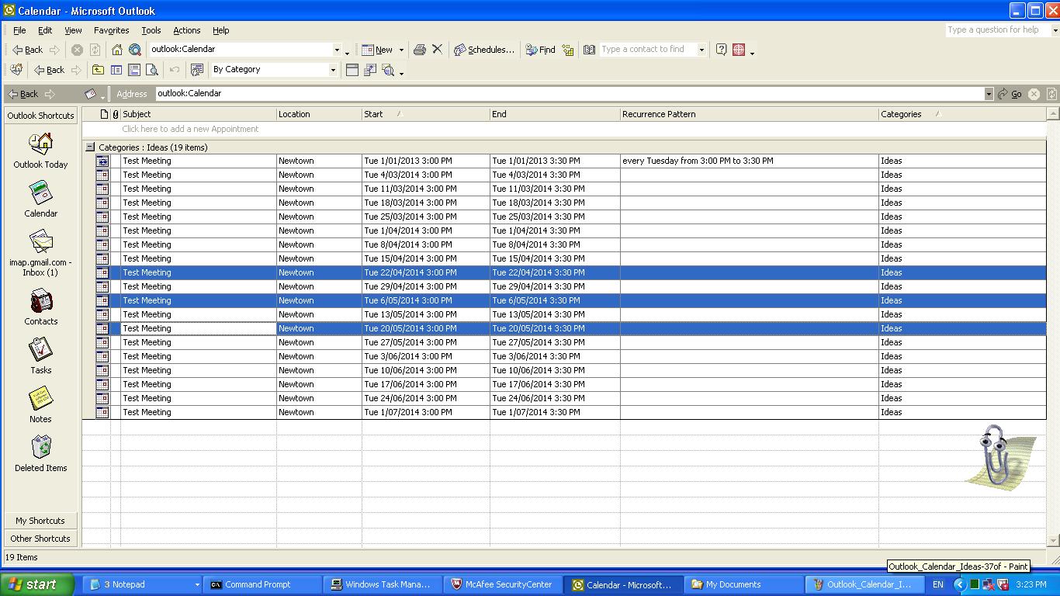Click the Delete (X) toolbar icon
Image resolution: width=1060 pixels, height=596 pixels.
[438, 50]
